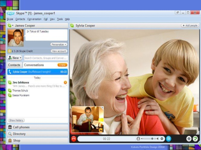Click the magnifier icon in Directory
The height and width of the screenshot is (150, 201).
coord(10,134)
